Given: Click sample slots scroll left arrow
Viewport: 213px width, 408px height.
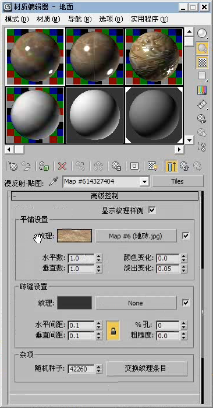Looking at the screenshot, I should pos(10,149).
